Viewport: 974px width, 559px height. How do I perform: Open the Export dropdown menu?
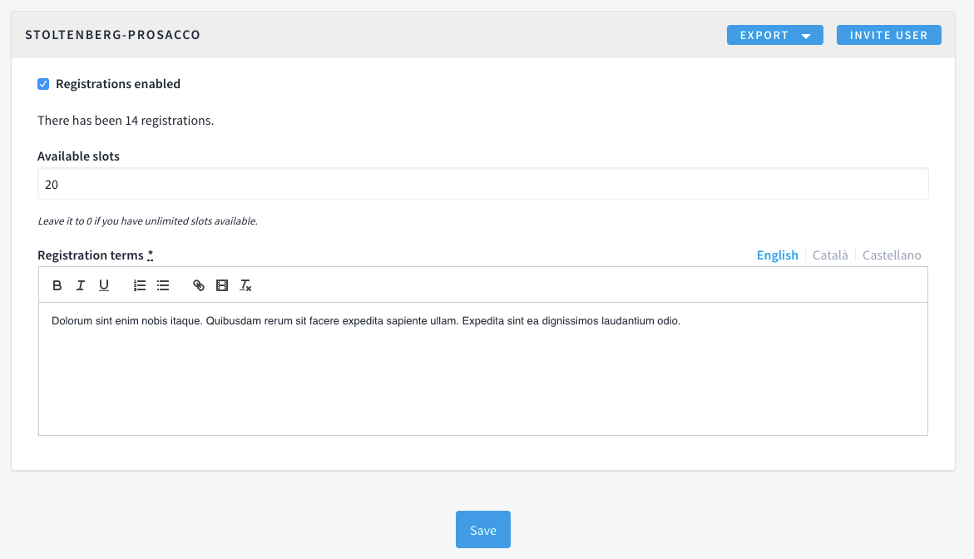pos(765,35)
